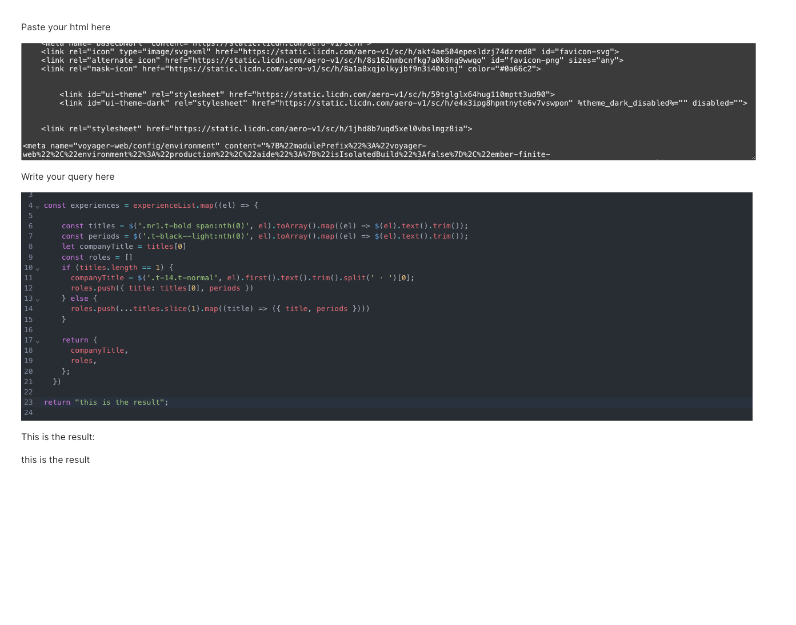Screen dimensions: 796x625
Task: Click the ui-theme-dark link line in textarea
Action: 403,103
